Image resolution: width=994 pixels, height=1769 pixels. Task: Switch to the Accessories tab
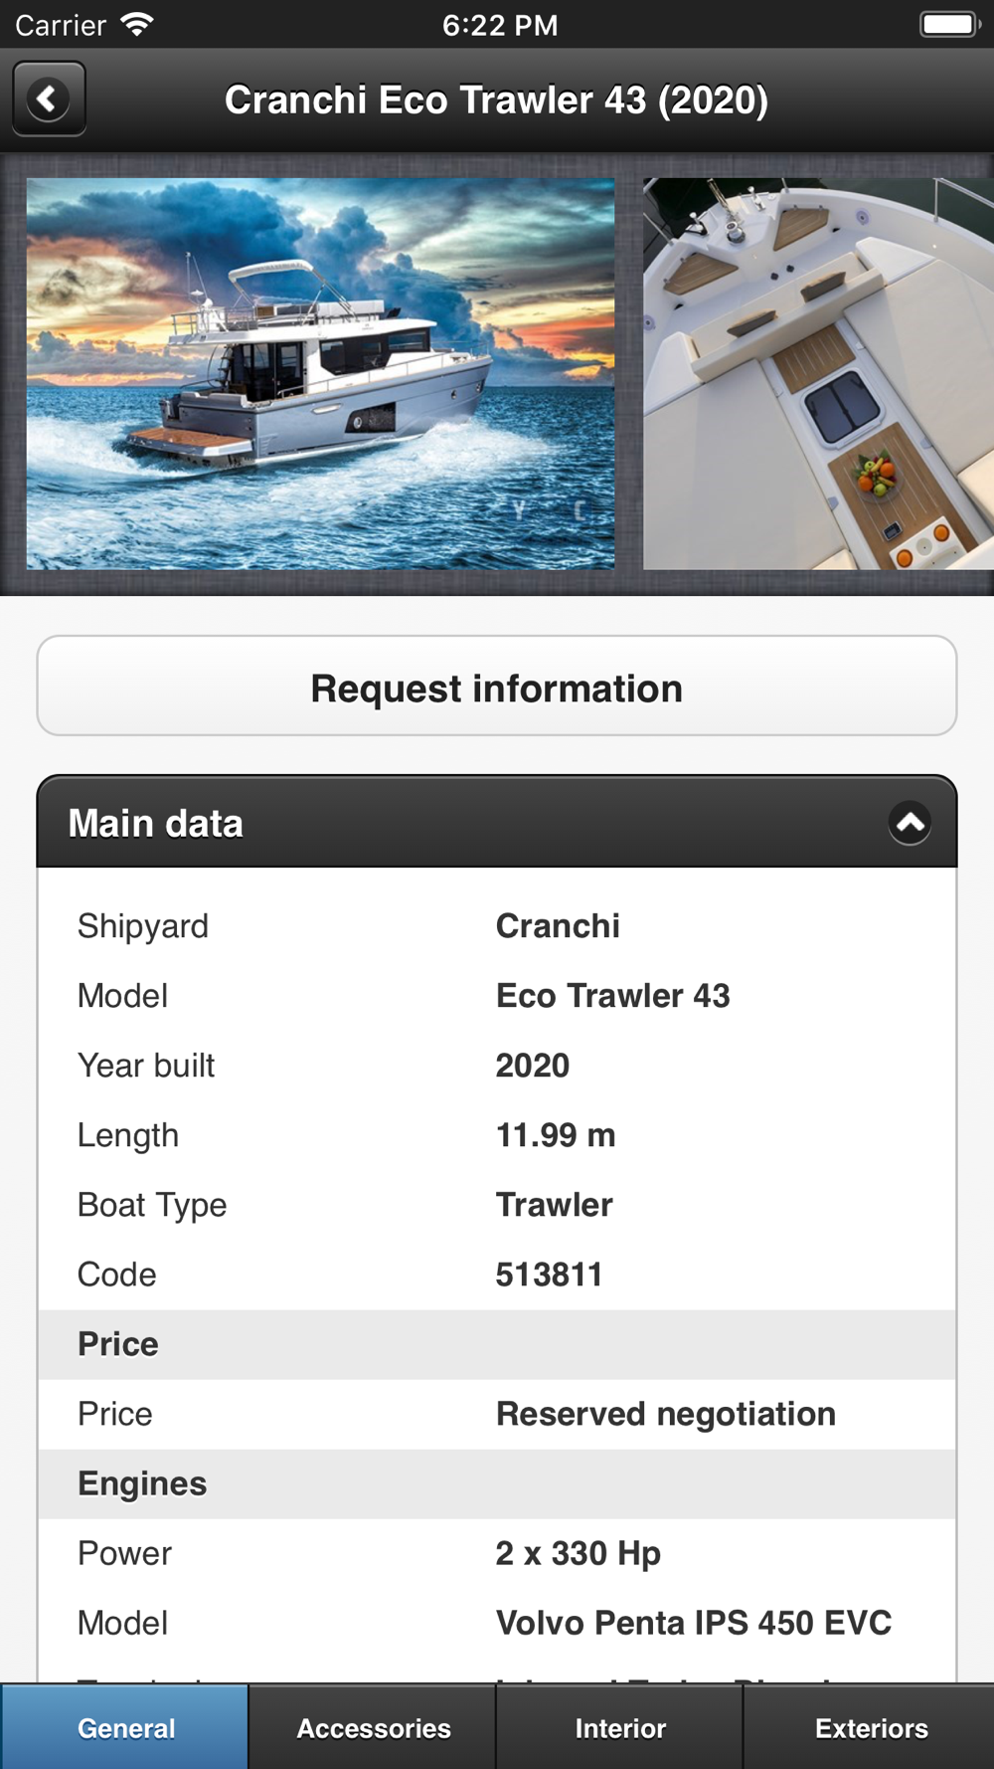click(373, 1728)
